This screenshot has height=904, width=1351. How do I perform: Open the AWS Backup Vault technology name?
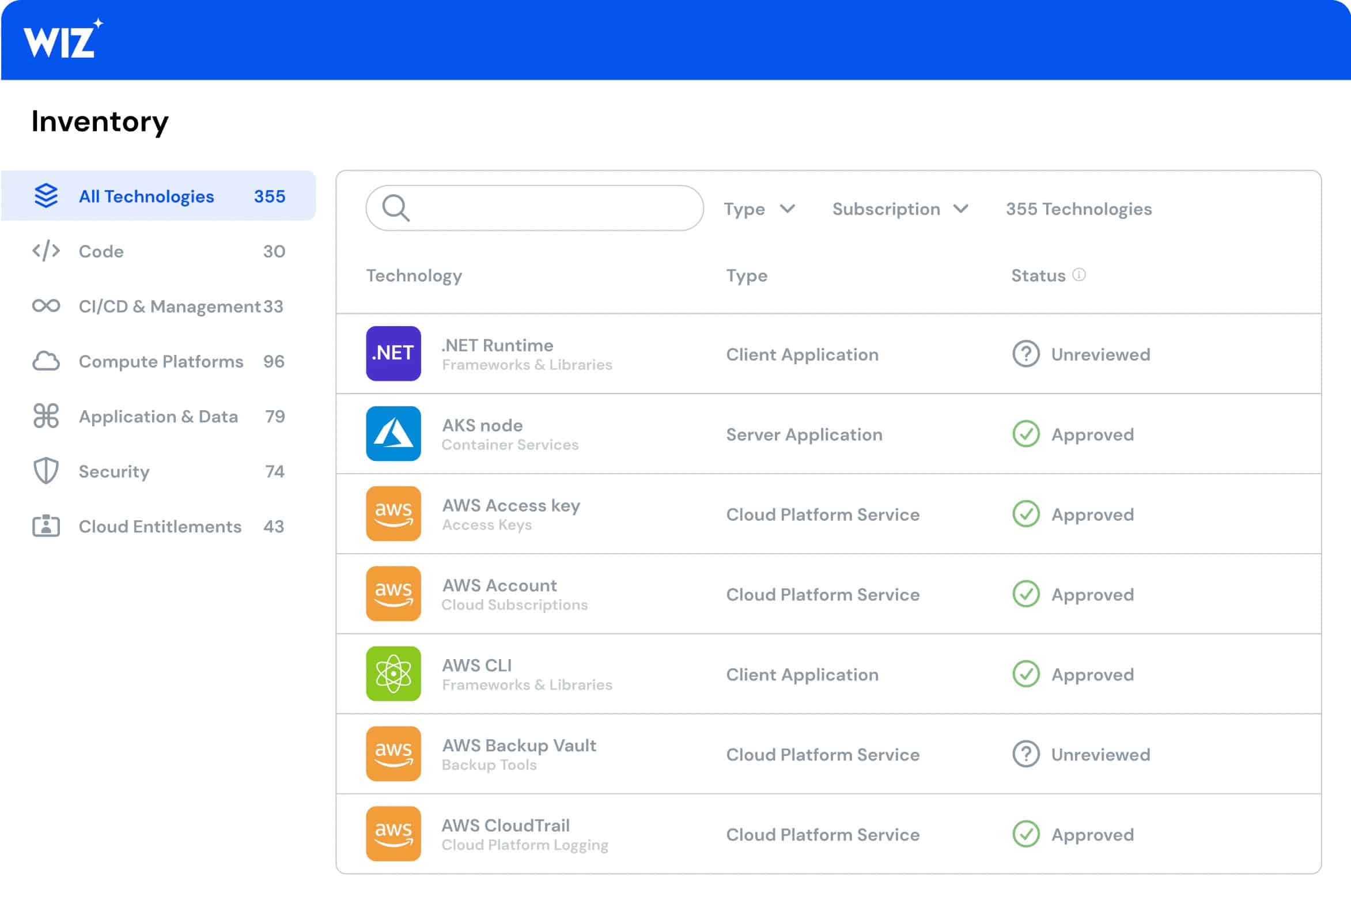point(519,746)
